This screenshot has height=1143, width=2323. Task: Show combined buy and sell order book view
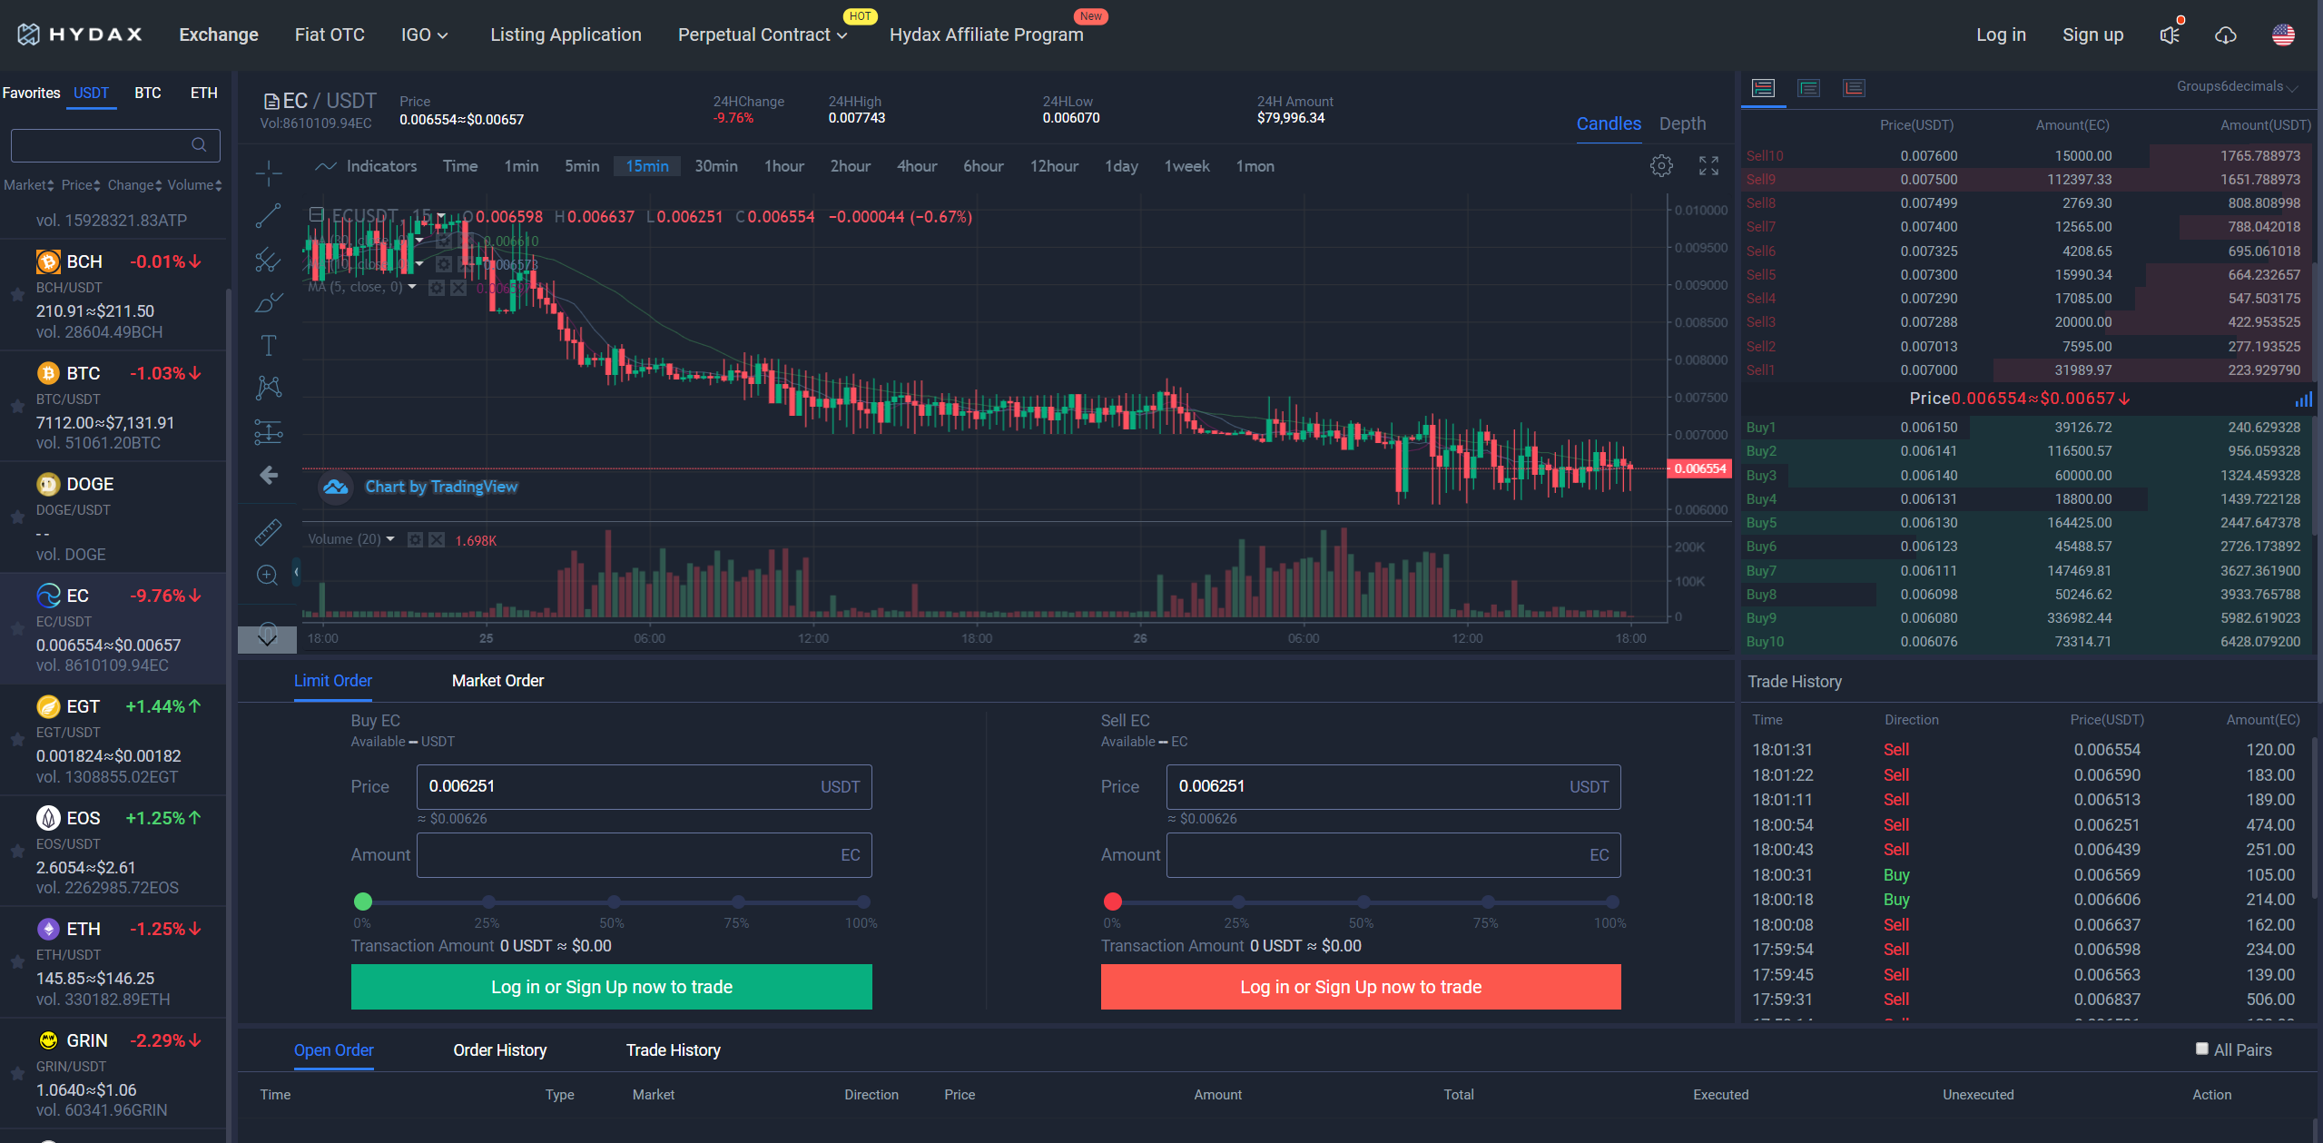pyautogui.click(x=1763, y=88)
